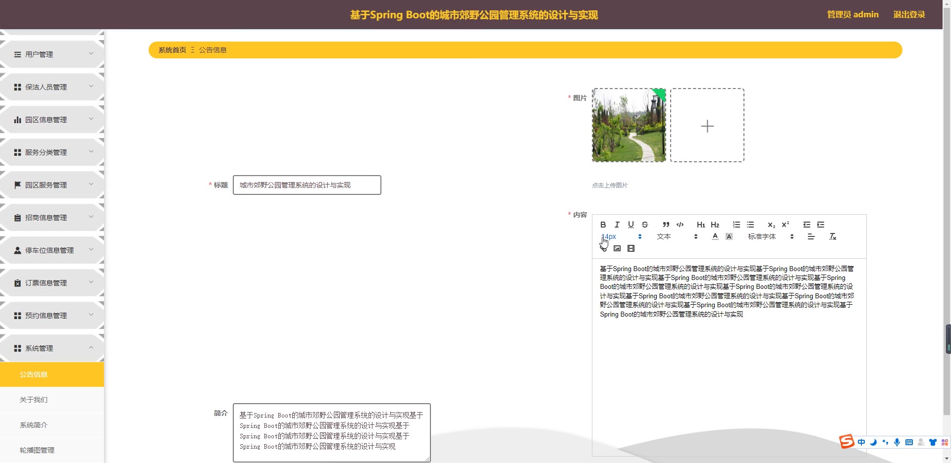The height and width of the screenshot is (463, 951).
Task: Apply Heading 1 style
Action: click(701, 225)
